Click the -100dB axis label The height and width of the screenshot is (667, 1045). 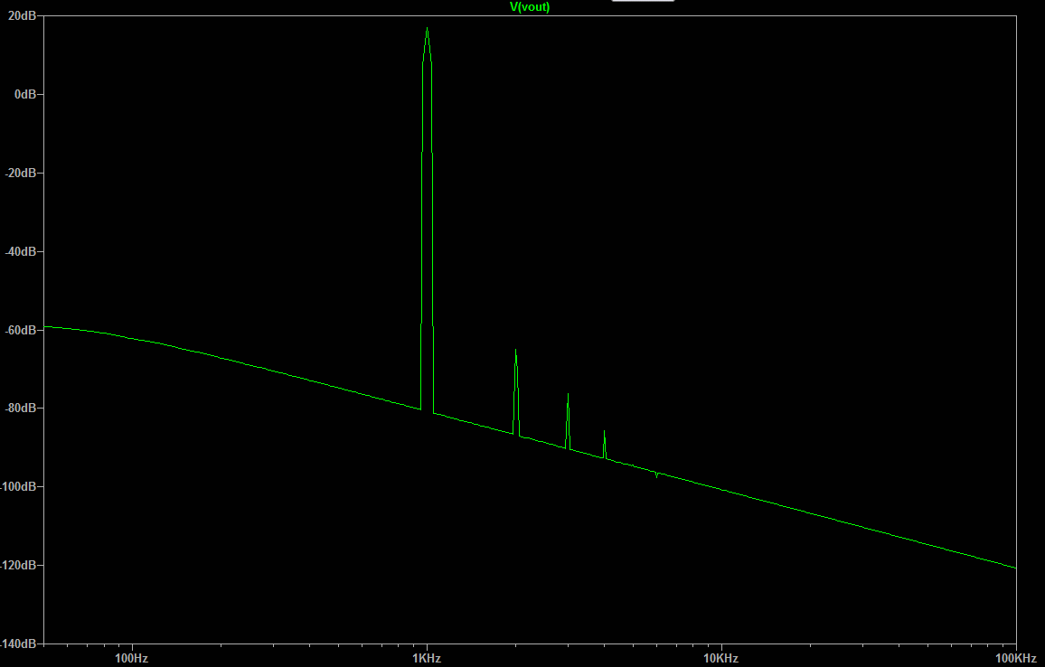pyautogui.click(x=18, y=487)
